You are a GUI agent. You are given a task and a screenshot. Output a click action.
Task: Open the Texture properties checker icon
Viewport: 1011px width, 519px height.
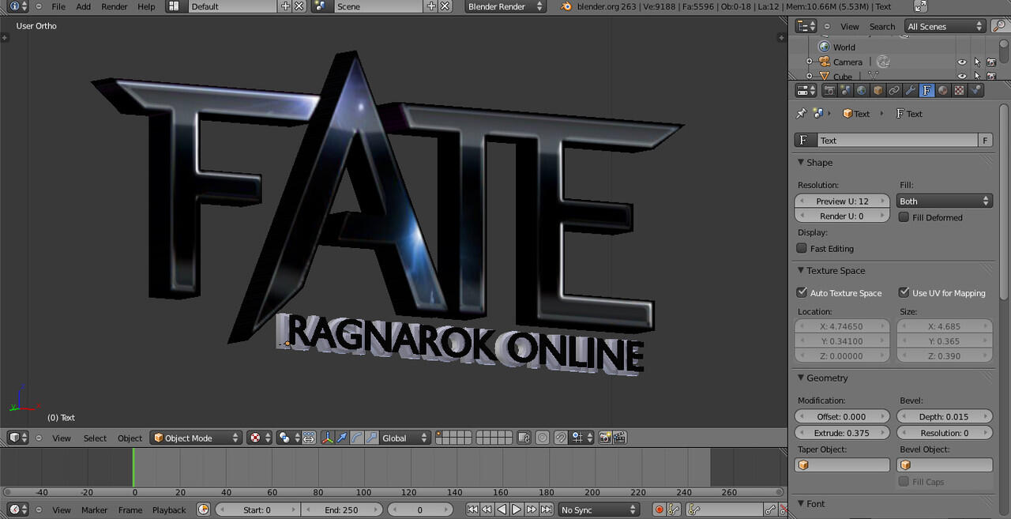pos(959,90)
